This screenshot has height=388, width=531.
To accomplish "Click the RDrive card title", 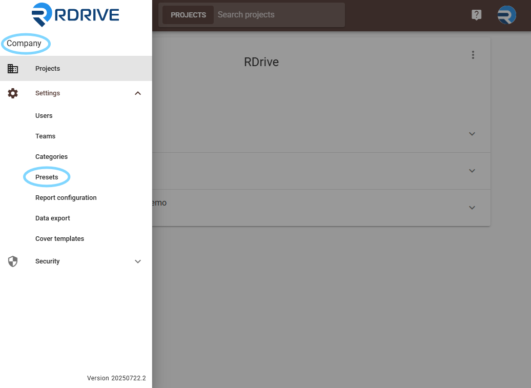I will [261, 62].
